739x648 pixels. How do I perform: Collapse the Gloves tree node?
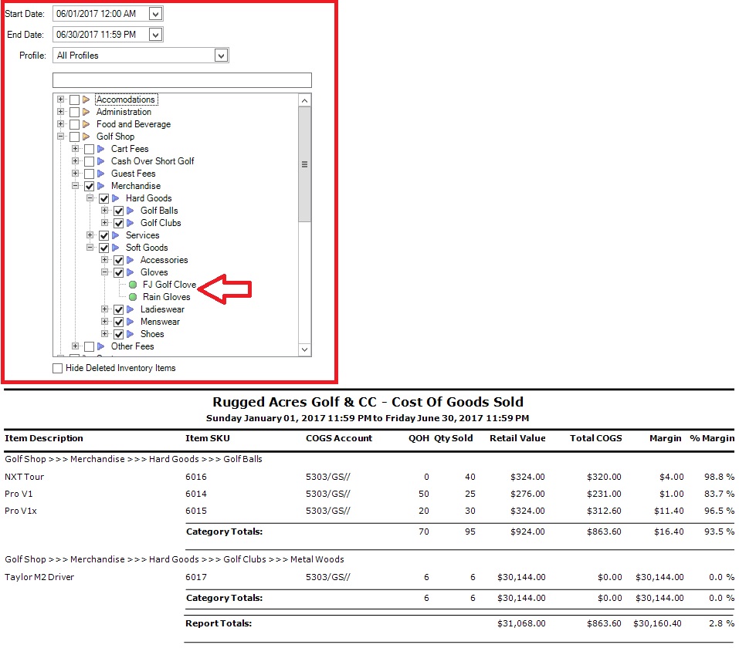click(x=104, y=272)
